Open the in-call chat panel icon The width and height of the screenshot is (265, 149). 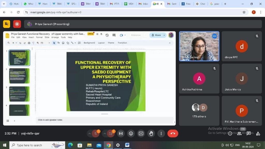coord(249,133)
